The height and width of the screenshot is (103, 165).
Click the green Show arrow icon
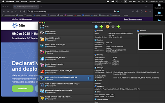[x=118, y=27]
